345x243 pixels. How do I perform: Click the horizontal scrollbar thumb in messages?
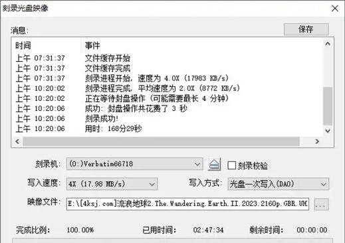[161, 141]
